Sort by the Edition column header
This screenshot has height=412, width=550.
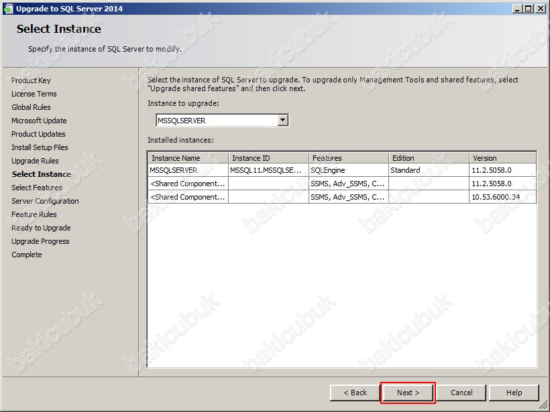click(x=429, y=158)
